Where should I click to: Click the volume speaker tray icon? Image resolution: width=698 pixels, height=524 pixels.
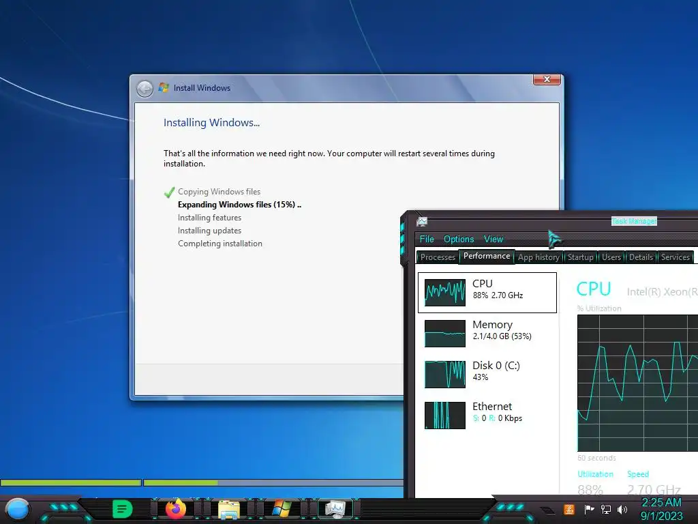tap(622, 509)
